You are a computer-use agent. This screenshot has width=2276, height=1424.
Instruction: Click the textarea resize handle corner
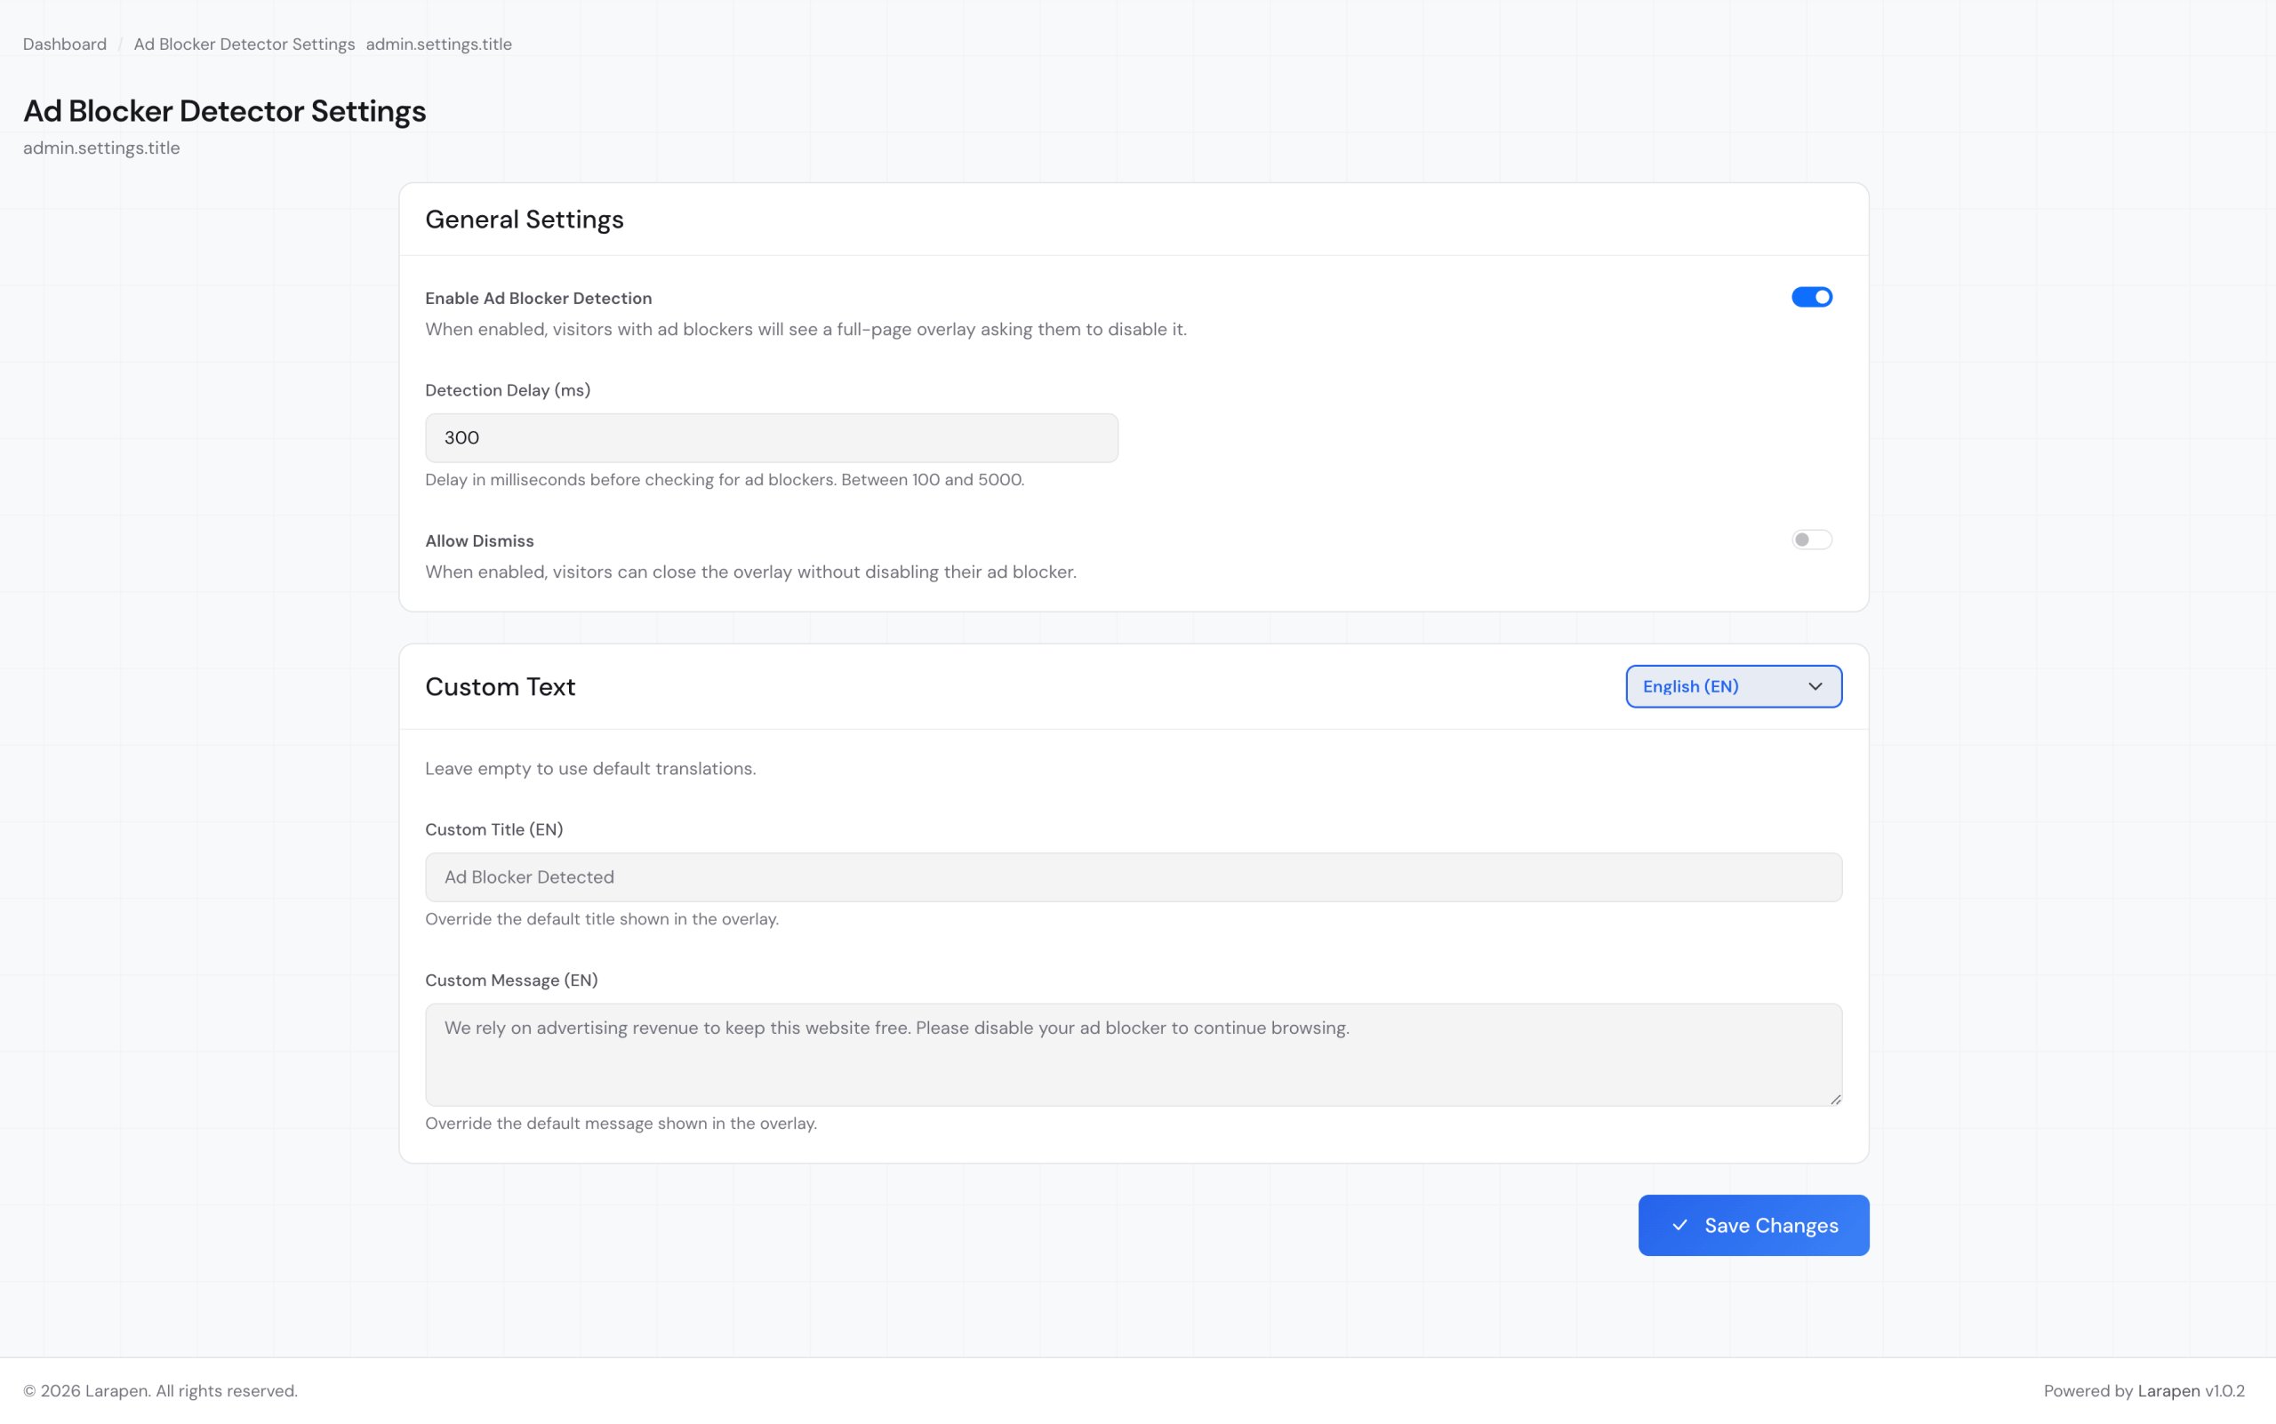pos(1835,1099)
